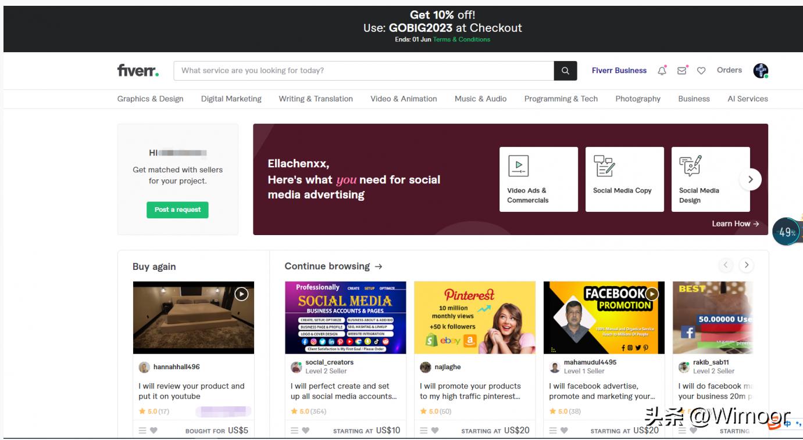The height and width of the screenshot is (440, 803).
Task: Open gig 'I will review your product' title
Action: click(191, 391)
